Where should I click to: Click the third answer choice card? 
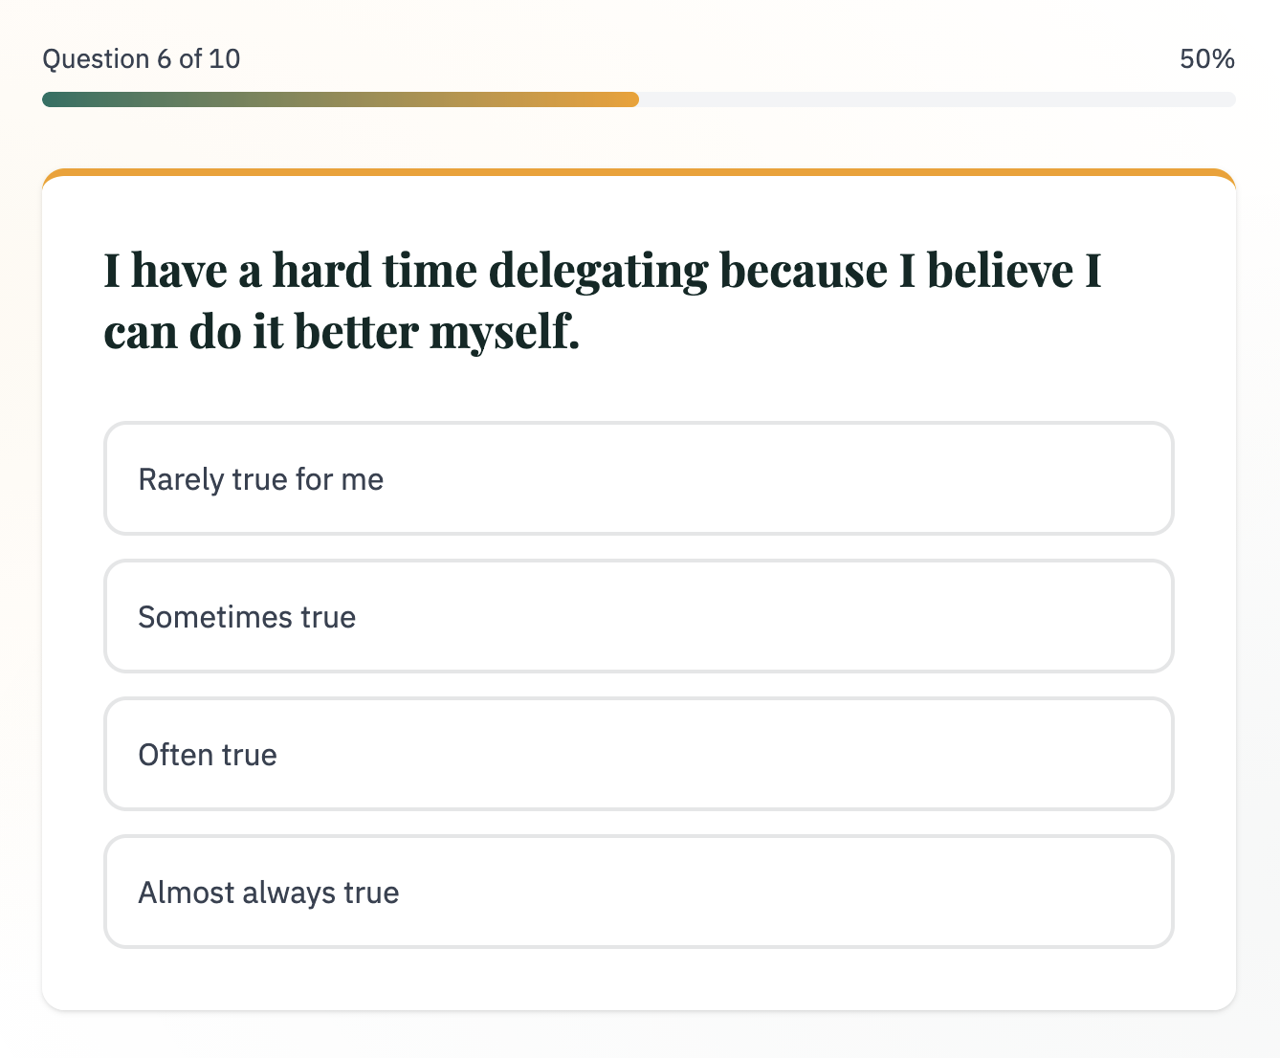tap(640, 754)
